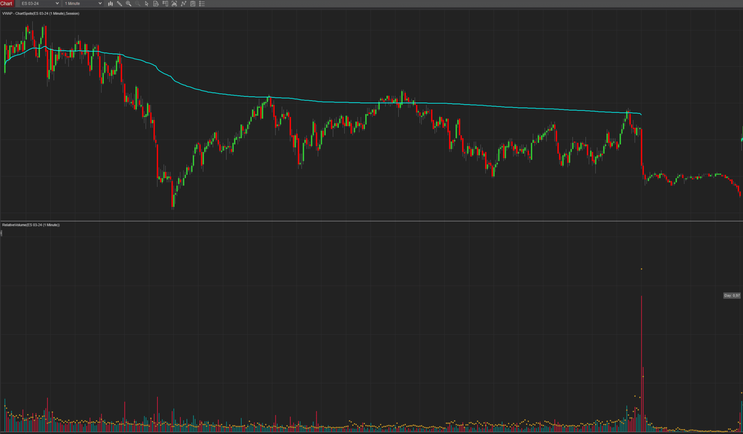Image resolution: width=743 pixels, height=434 pixels.
Task: Click the tall red volume spike bar
Action: 641,362
